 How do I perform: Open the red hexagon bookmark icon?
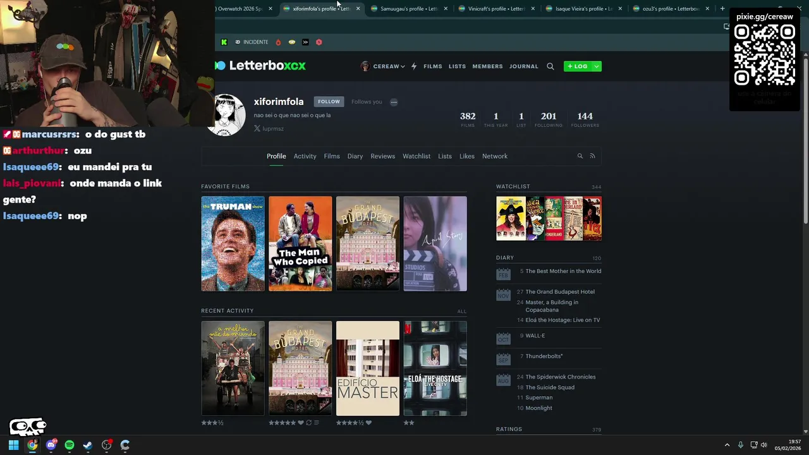pos(319,42)
